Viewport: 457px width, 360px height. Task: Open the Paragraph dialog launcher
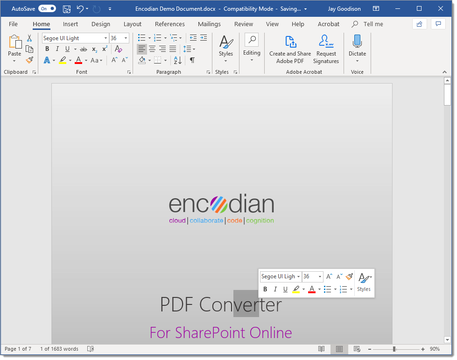pyautogui.click(x=208, y=72)
